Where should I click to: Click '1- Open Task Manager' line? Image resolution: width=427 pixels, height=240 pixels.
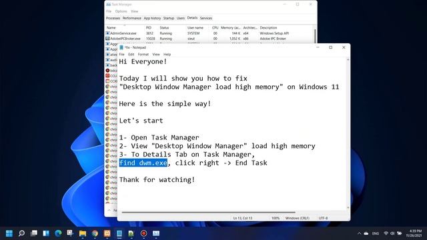[x=159, y=137]
